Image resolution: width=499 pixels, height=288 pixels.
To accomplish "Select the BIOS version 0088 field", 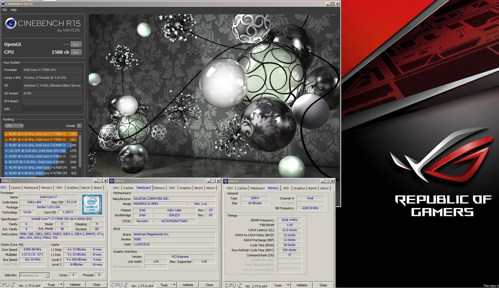I will tap(174, 239).
